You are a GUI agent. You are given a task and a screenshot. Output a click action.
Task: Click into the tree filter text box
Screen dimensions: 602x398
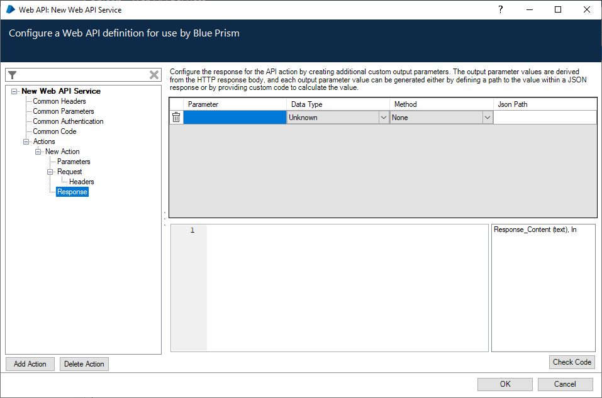pos(82,75)
